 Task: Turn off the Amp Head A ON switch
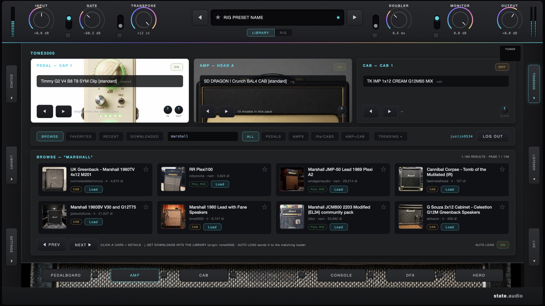coord(340,67)
